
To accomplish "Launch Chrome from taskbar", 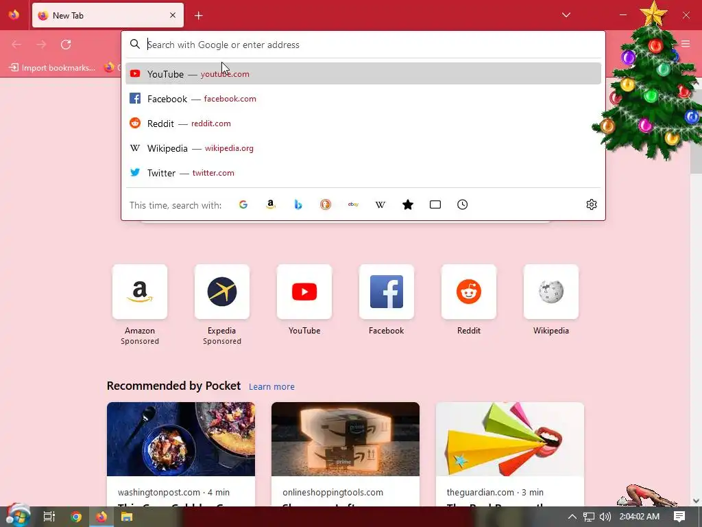I will coord(75,517).
